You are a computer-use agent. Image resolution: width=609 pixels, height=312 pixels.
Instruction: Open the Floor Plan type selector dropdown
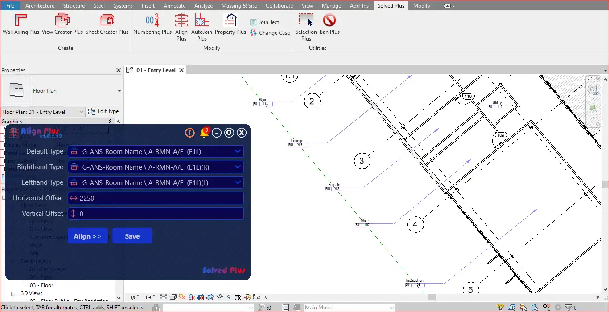[x=119, y=91]
